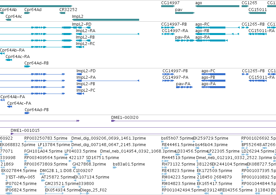Click EST RE44461.5prime
This screenshot has width=276, height=195.
tap(178, 145)
